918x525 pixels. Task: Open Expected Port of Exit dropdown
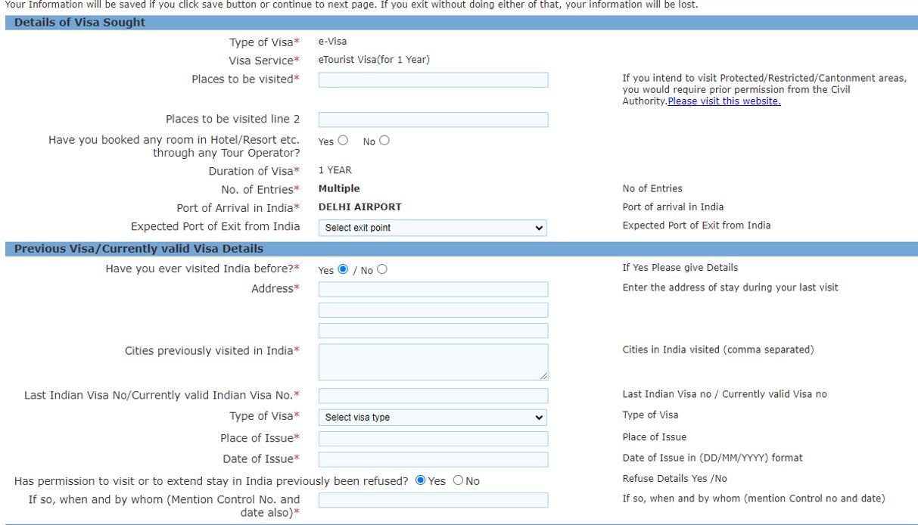[433, 228]
